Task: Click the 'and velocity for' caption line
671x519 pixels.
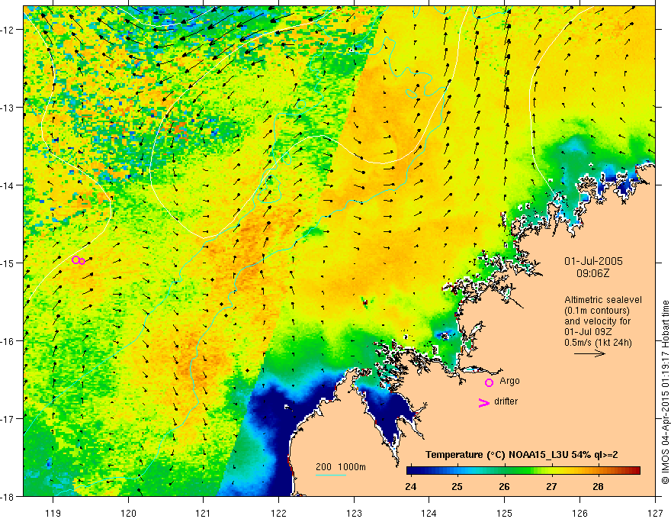Action: pyautogui.click(x=597, y=321)
